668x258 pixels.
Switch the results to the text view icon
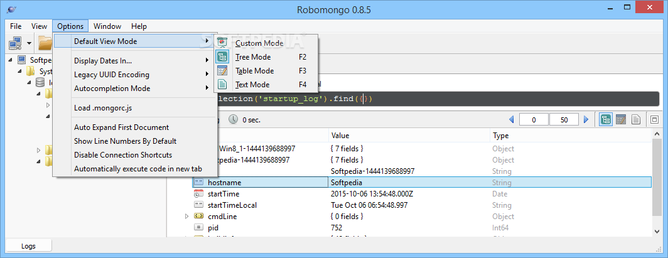point(635,120)
